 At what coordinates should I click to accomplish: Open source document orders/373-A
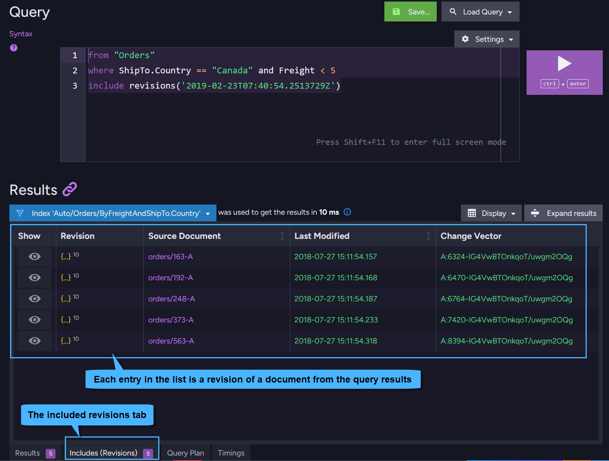(x=171, y=320)
